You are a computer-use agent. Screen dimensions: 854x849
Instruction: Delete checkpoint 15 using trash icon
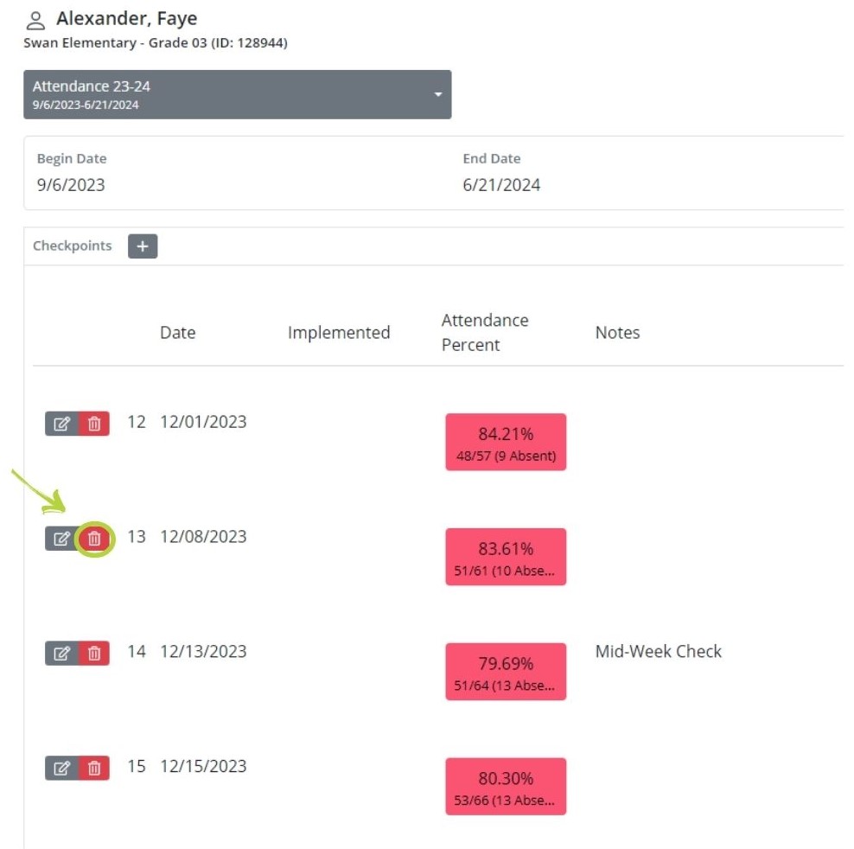[94, 768]
